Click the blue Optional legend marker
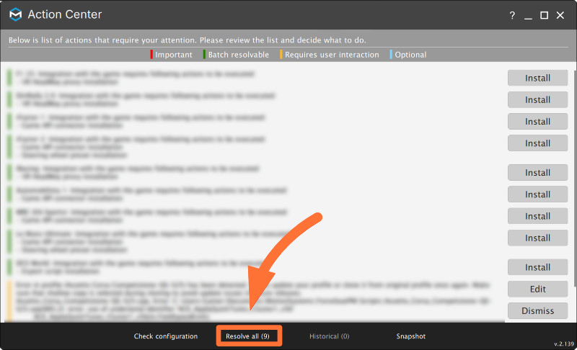Image resolution: width=577 pixels, height=350 pixels. coord(391,54)
